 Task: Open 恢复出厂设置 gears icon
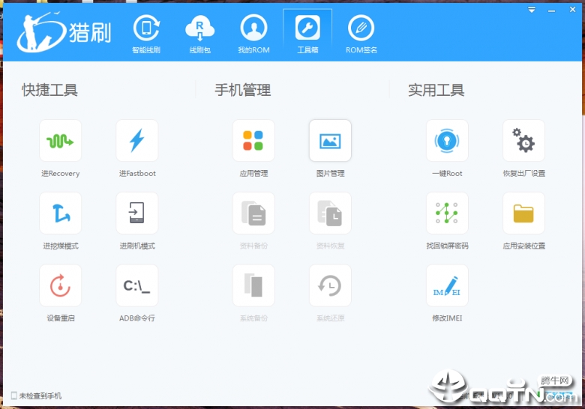pos(523,141)
